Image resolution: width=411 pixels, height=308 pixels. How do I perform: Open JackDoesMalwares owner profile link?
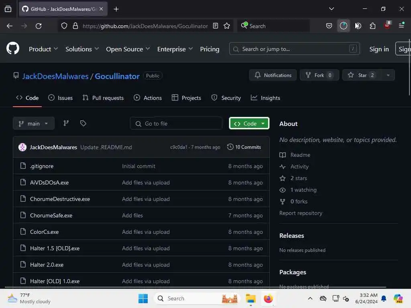click(55, 76)
